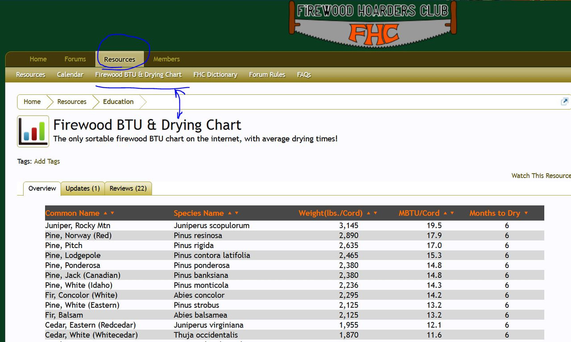Open the Home main tab

tap(38, 59)
